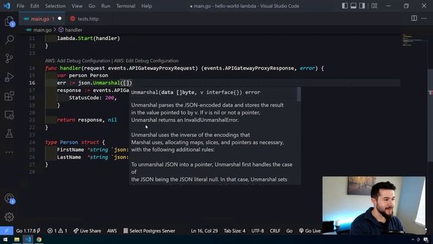Open the Go menu

pos(92,6)
